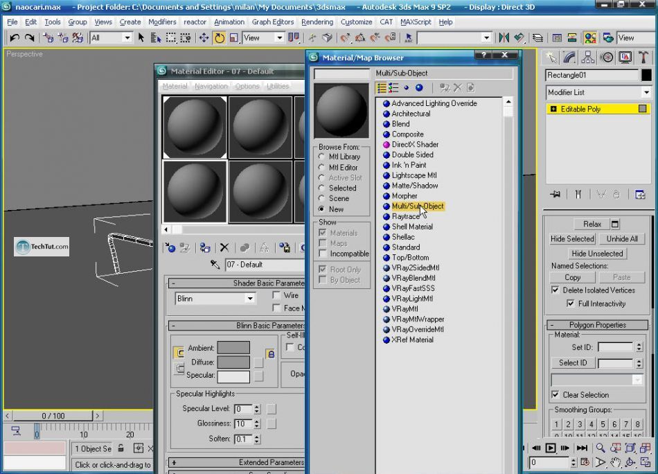The width and height of the screenshot is (658, 474).
Task: Open the Rendering menu
Action: coord(317,22)
